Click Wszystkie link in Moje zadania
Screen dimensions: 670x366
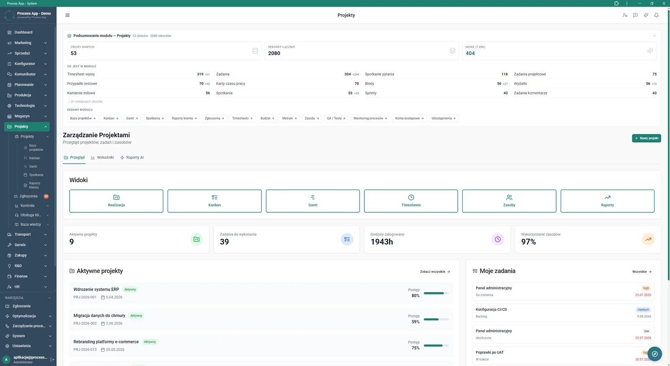click(x=642, y=272)
